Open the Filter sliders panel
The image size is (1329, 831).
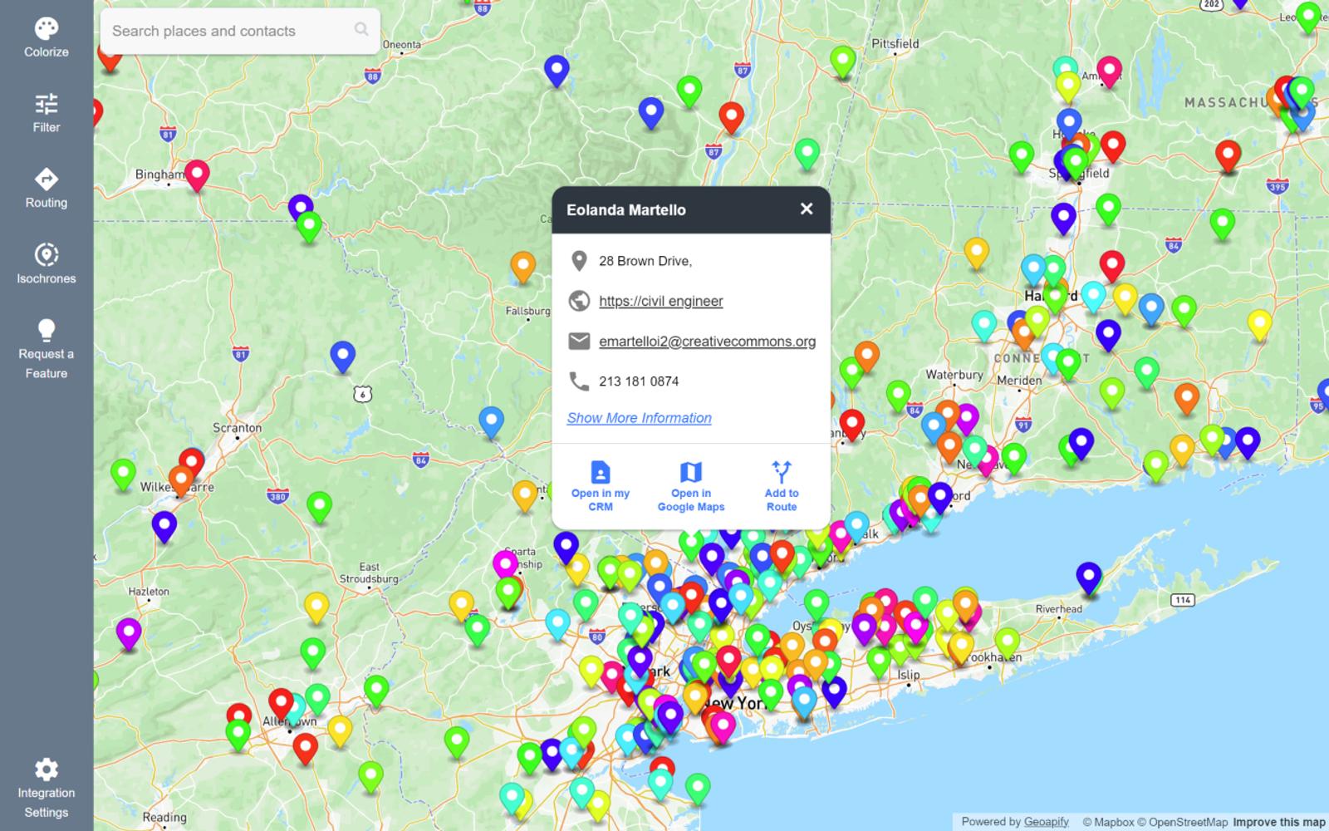pos(47,113)
